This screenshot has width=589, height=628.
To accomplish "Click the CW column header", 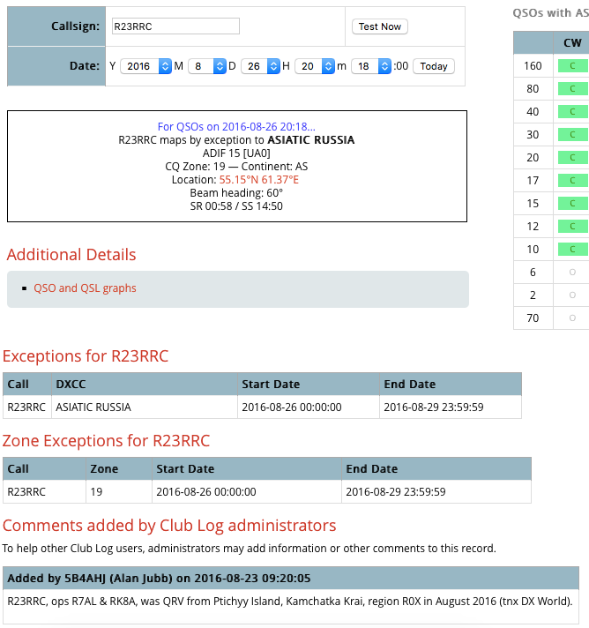I will (572, 43).
